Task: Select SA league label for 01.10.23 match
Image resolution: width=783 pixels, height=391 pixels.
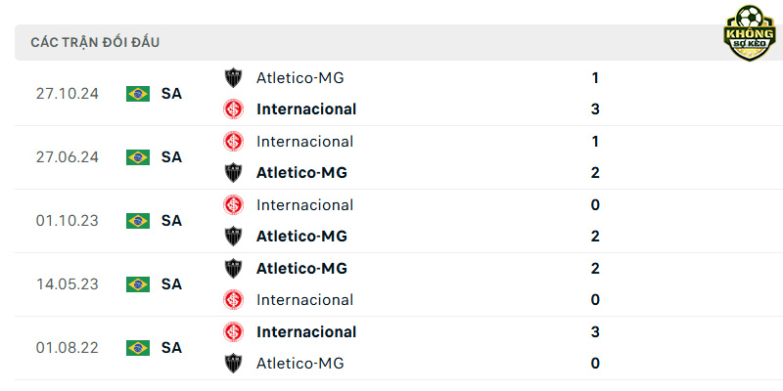Action: coord(171,221)
